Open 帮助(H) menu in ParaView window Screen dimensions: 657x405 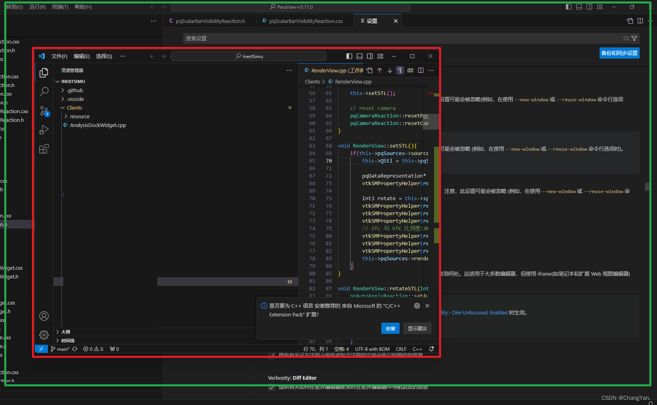pyautogui.click(x=83, y=7)
